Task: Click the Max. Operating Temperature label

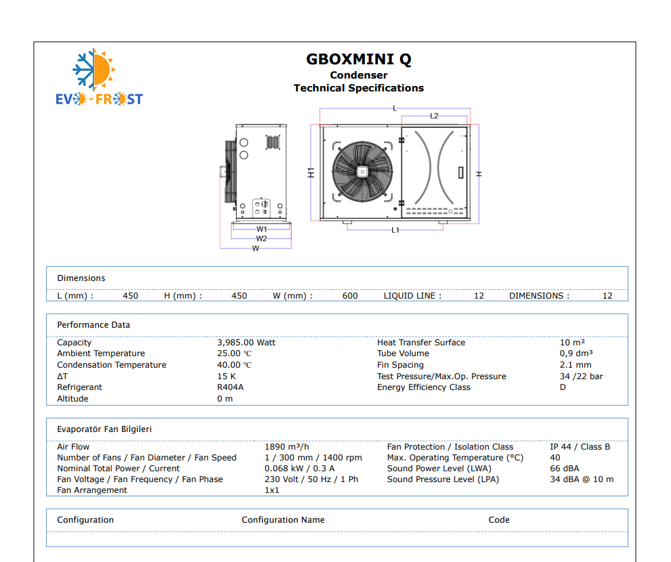Action: (x=455, y=458)
